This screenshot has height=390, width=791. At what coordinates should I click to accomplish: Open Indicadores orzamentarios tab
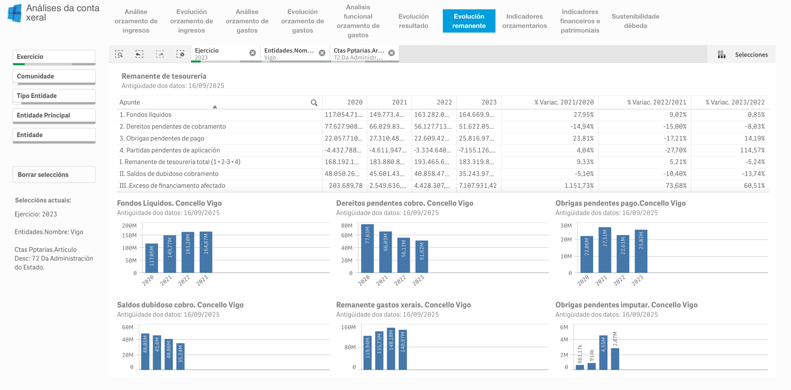[x=524, y=21]
